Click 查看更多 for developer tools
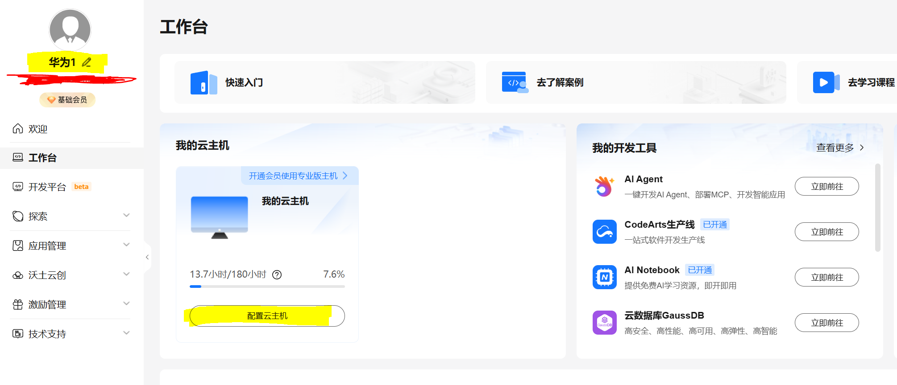The image size is (897, 385). (840, 147)
